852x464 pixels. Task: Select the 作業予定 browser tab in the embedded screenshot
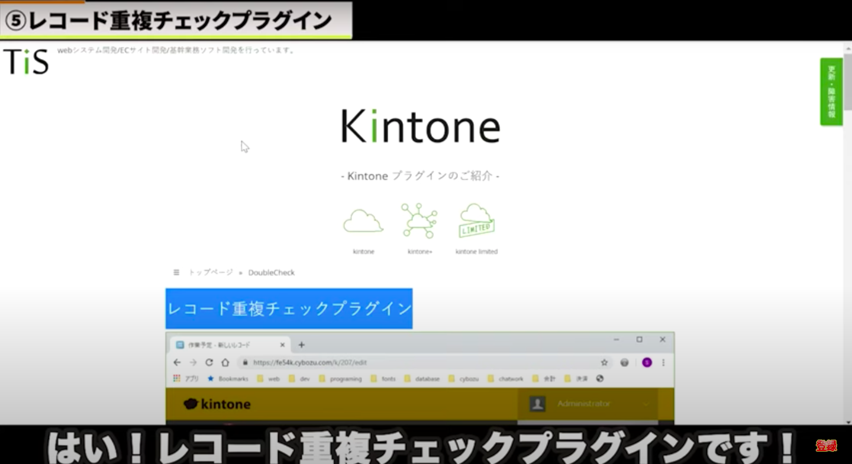[x=230, y=345]
